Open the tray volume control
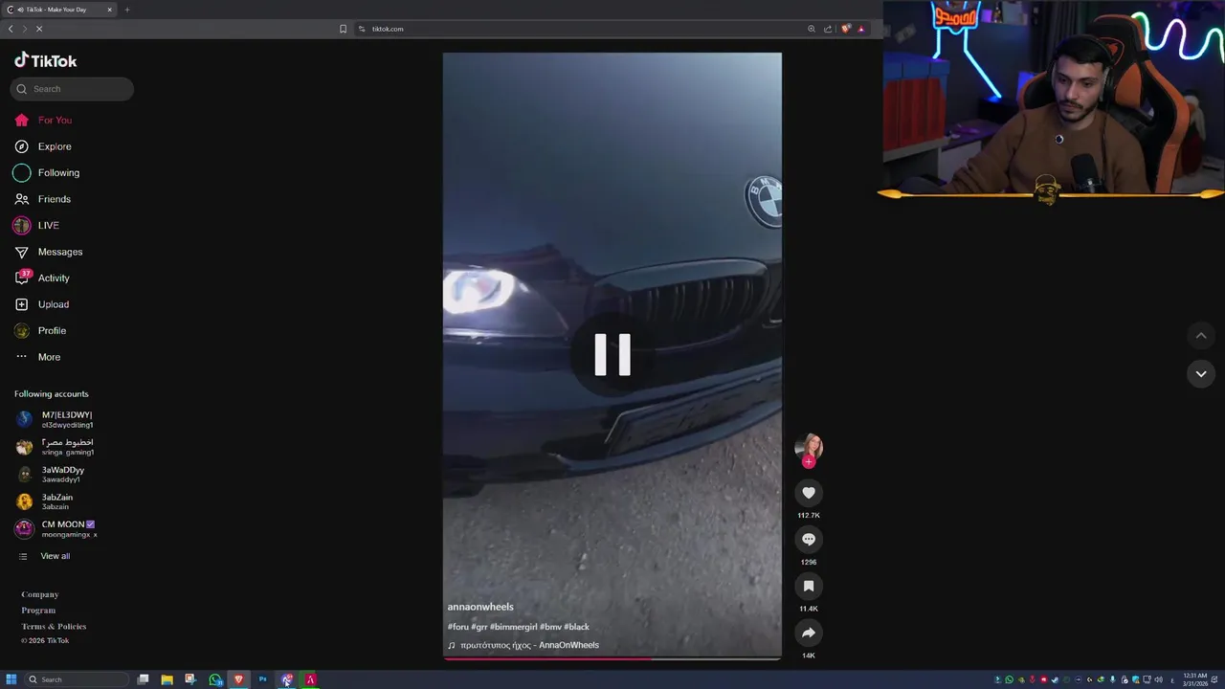The image size is (1225, 689). [1159, 679]
